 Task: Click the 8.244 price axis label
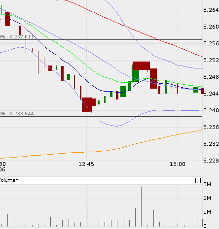pos(211,94)
